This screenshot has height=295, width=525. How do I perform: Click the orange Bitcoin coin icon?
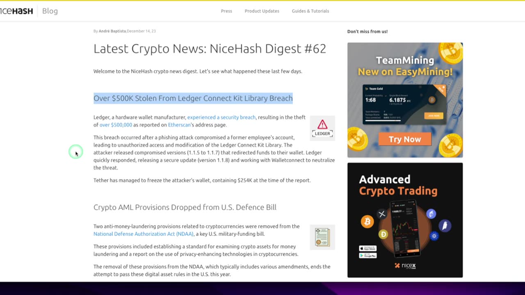367,222
